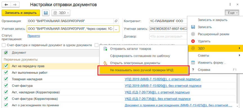Click the floppy disk save icon in toolbar
Screen dimensions: 243x108
coord(46,13)
